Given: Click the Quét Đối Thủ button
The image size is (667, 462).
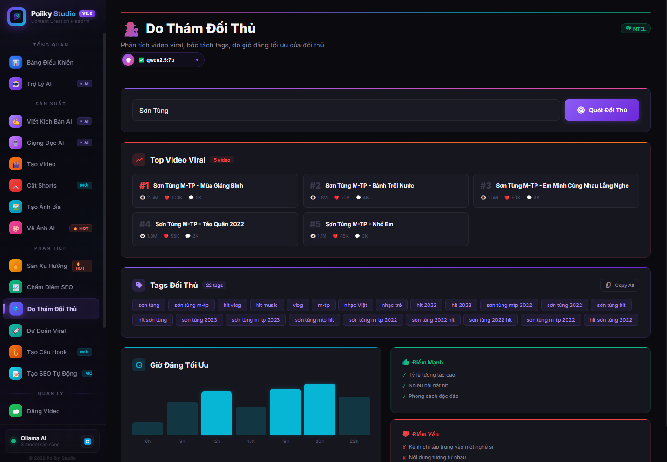Looking at the screenshot, I should pos(601,110).
